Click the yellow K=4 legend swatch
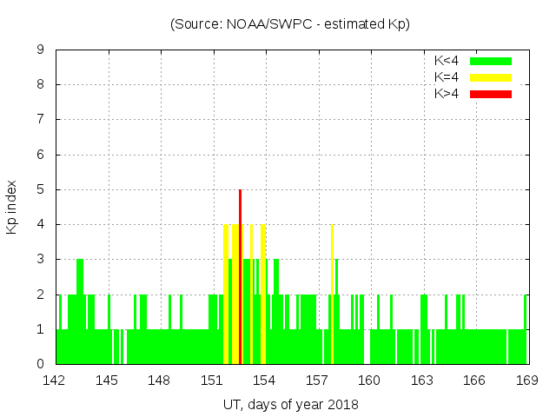Viewport: 556px width, 417px height. pos(491,77)
